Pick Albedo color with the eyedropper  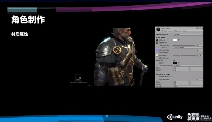click(x=179, y=40)
